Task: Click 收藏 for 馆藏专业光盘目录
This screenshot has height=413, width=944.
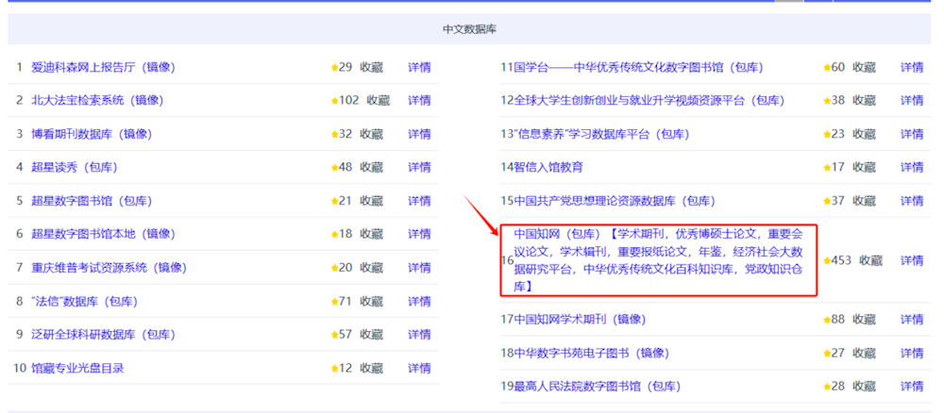Action: (371, 368)
